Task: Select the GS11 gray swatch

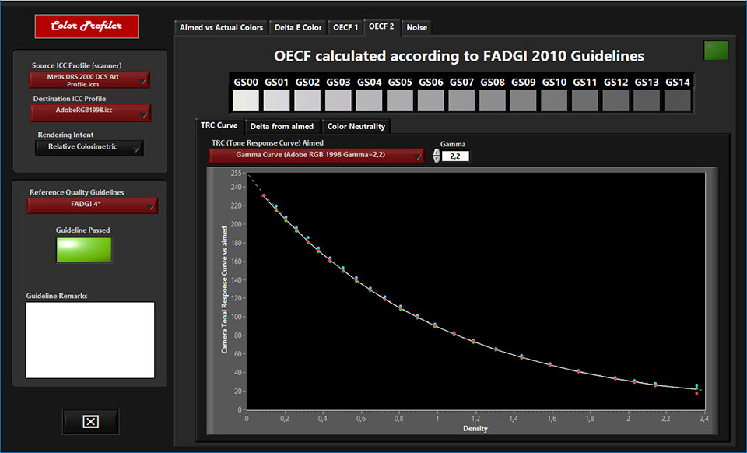Action: [x=585, y=100]
